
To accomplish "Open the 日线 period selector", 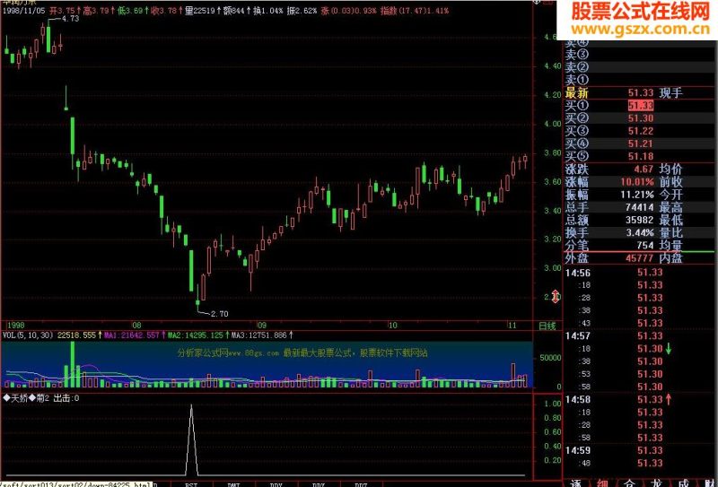I will 547,326.
